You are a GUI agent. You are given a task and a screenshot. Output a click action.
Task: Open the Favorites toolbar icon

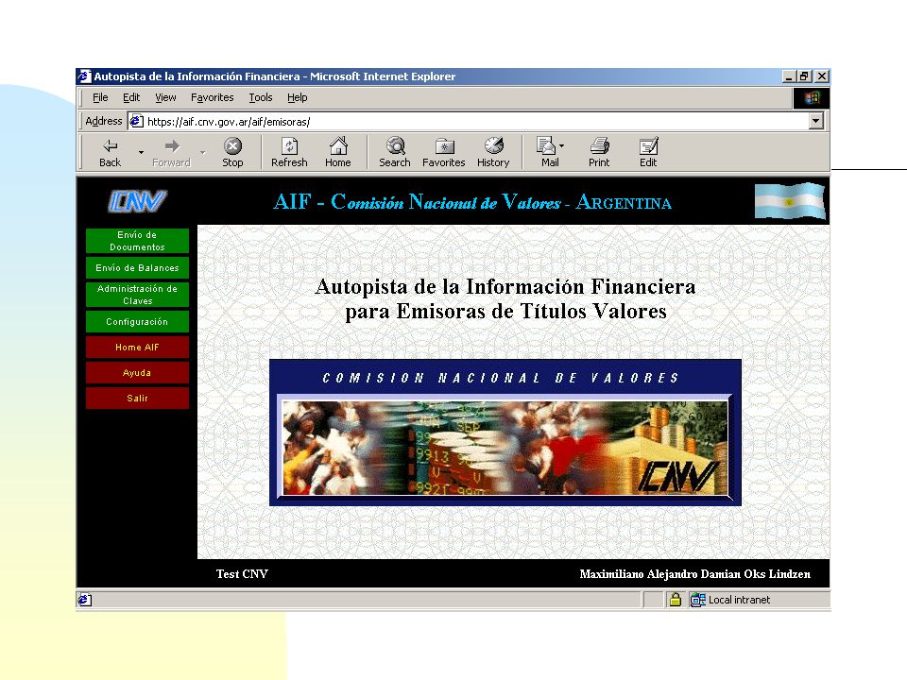(x=444, y=145)
